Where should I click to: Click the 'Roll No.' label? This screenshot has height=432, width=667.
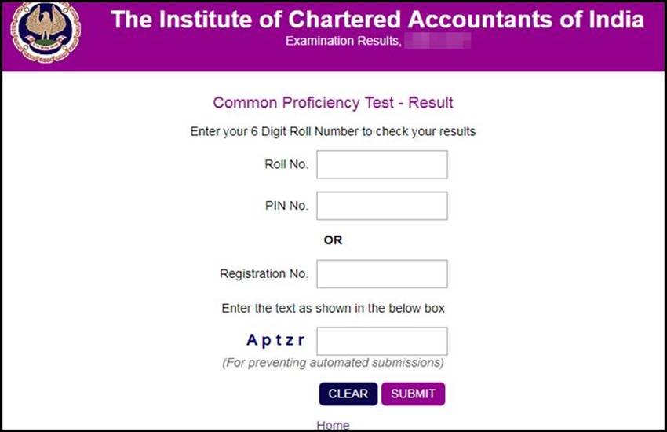click(286, 165)
